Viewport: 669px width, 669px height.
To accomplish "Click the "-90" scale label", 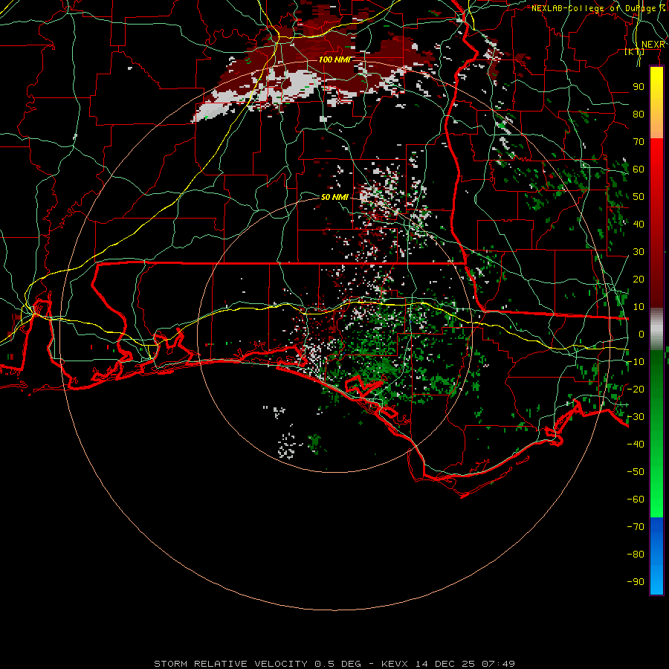I will coord(636,582).
